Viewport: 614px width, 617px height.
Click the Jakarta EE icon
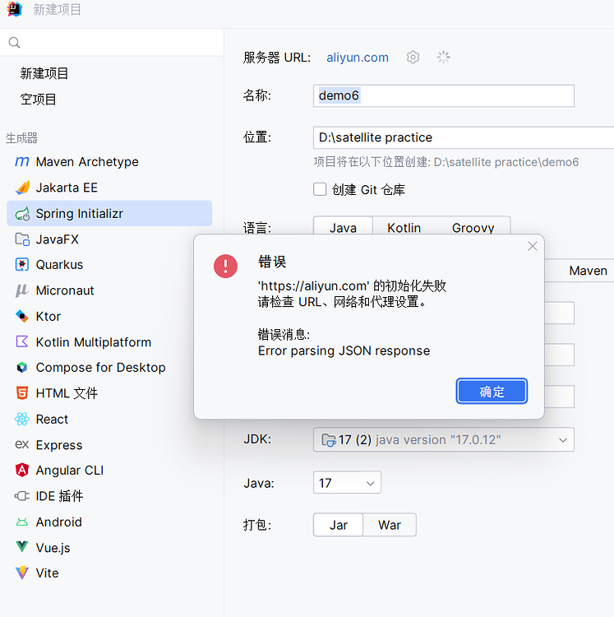(x=22, y=188)
